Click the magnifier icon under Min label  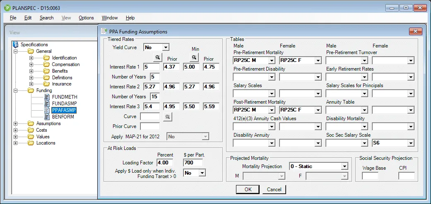click(194, 57)
